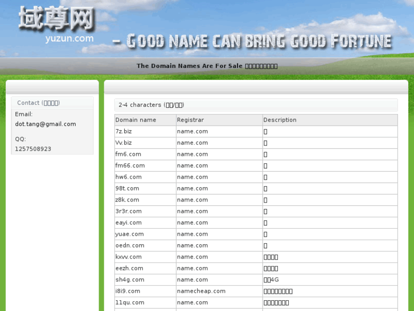Select domain i8i9.com in the table
414x311 pixels.
coord(128,290)
